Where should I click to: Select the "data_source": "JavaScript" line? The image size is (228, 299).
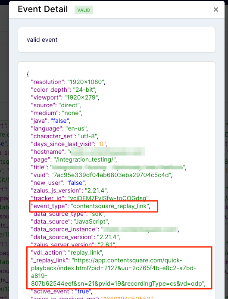(70, 221)
